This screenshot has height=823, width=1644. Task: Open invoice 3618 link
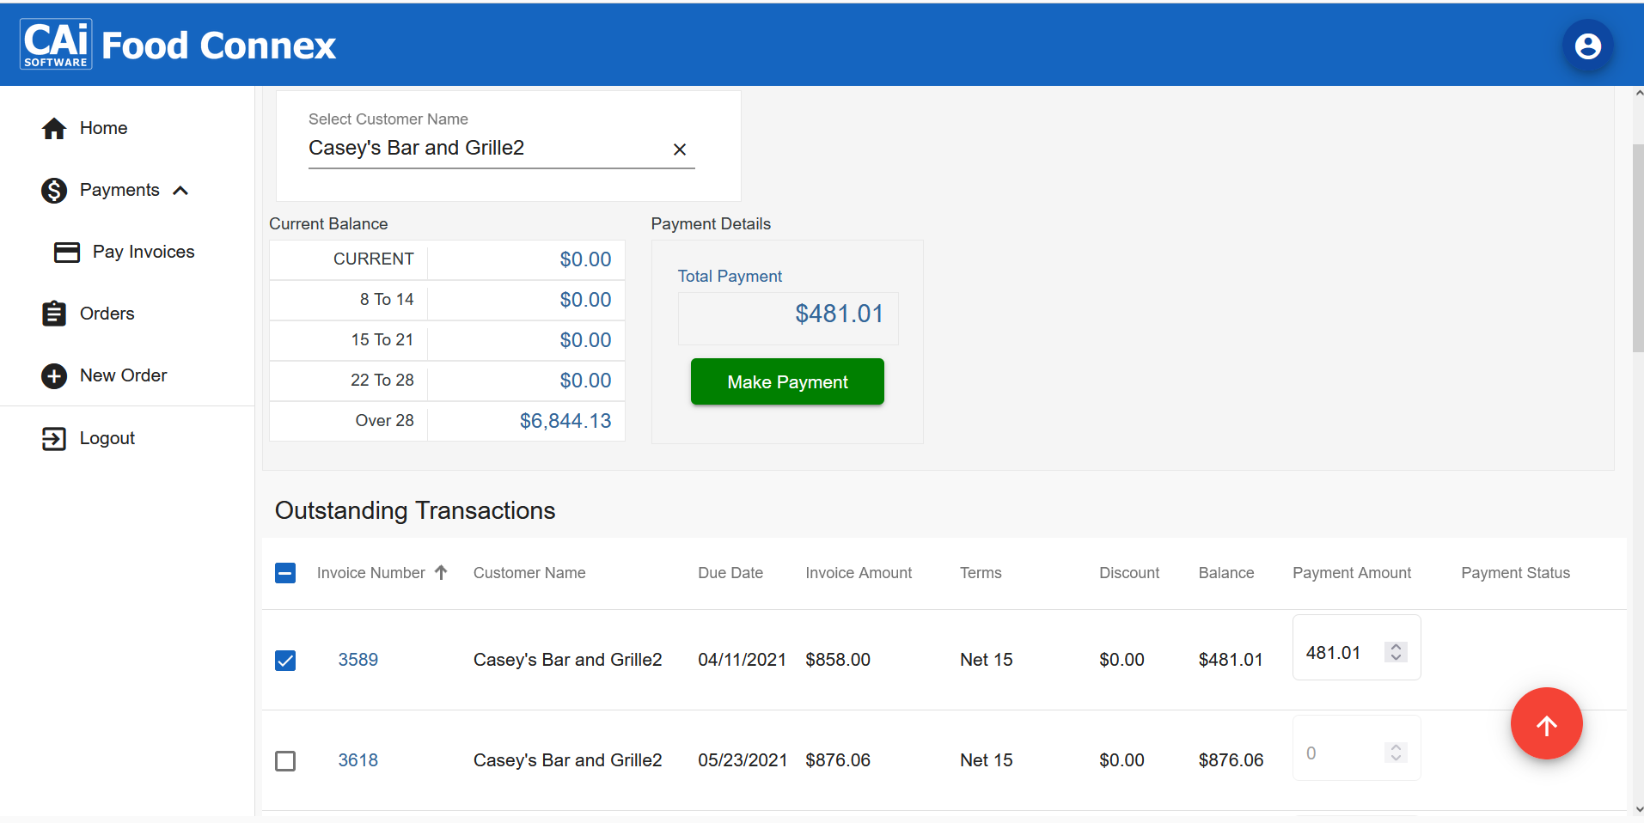[358, 760]
